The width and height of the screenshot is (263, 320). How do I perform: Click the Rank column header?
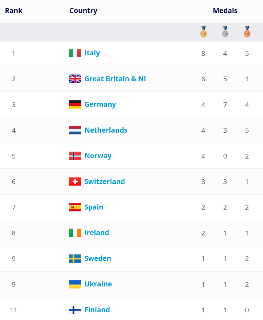(14, 11)
